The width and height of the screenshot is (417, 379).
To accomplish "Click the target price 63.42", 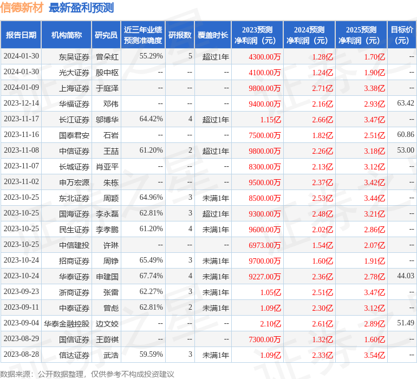I will (x=406, y=103).
